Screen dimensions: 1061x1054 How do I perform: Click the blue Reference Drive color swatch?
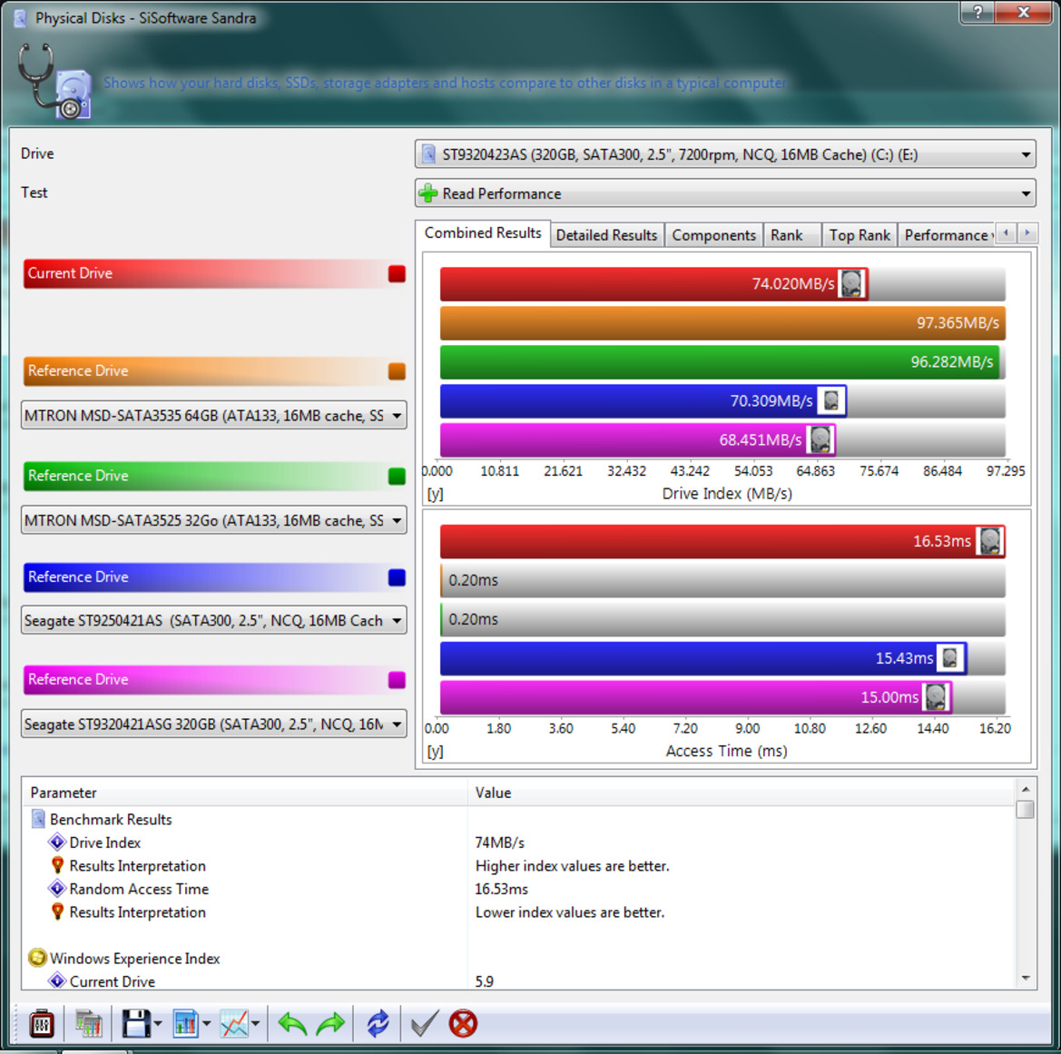397,577
